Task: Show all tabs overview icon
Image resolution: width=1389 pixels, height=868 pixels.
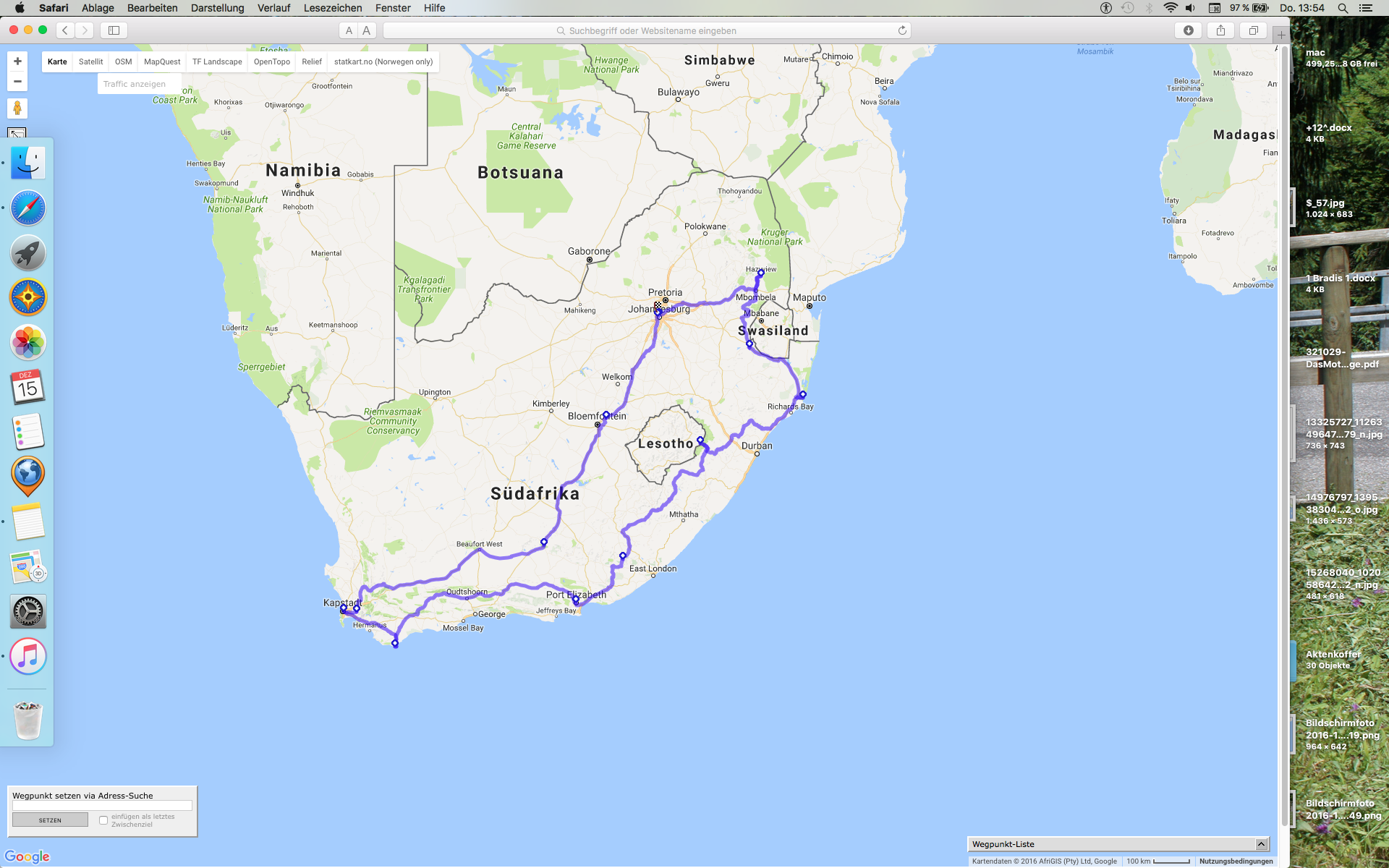Action: 1253,30
